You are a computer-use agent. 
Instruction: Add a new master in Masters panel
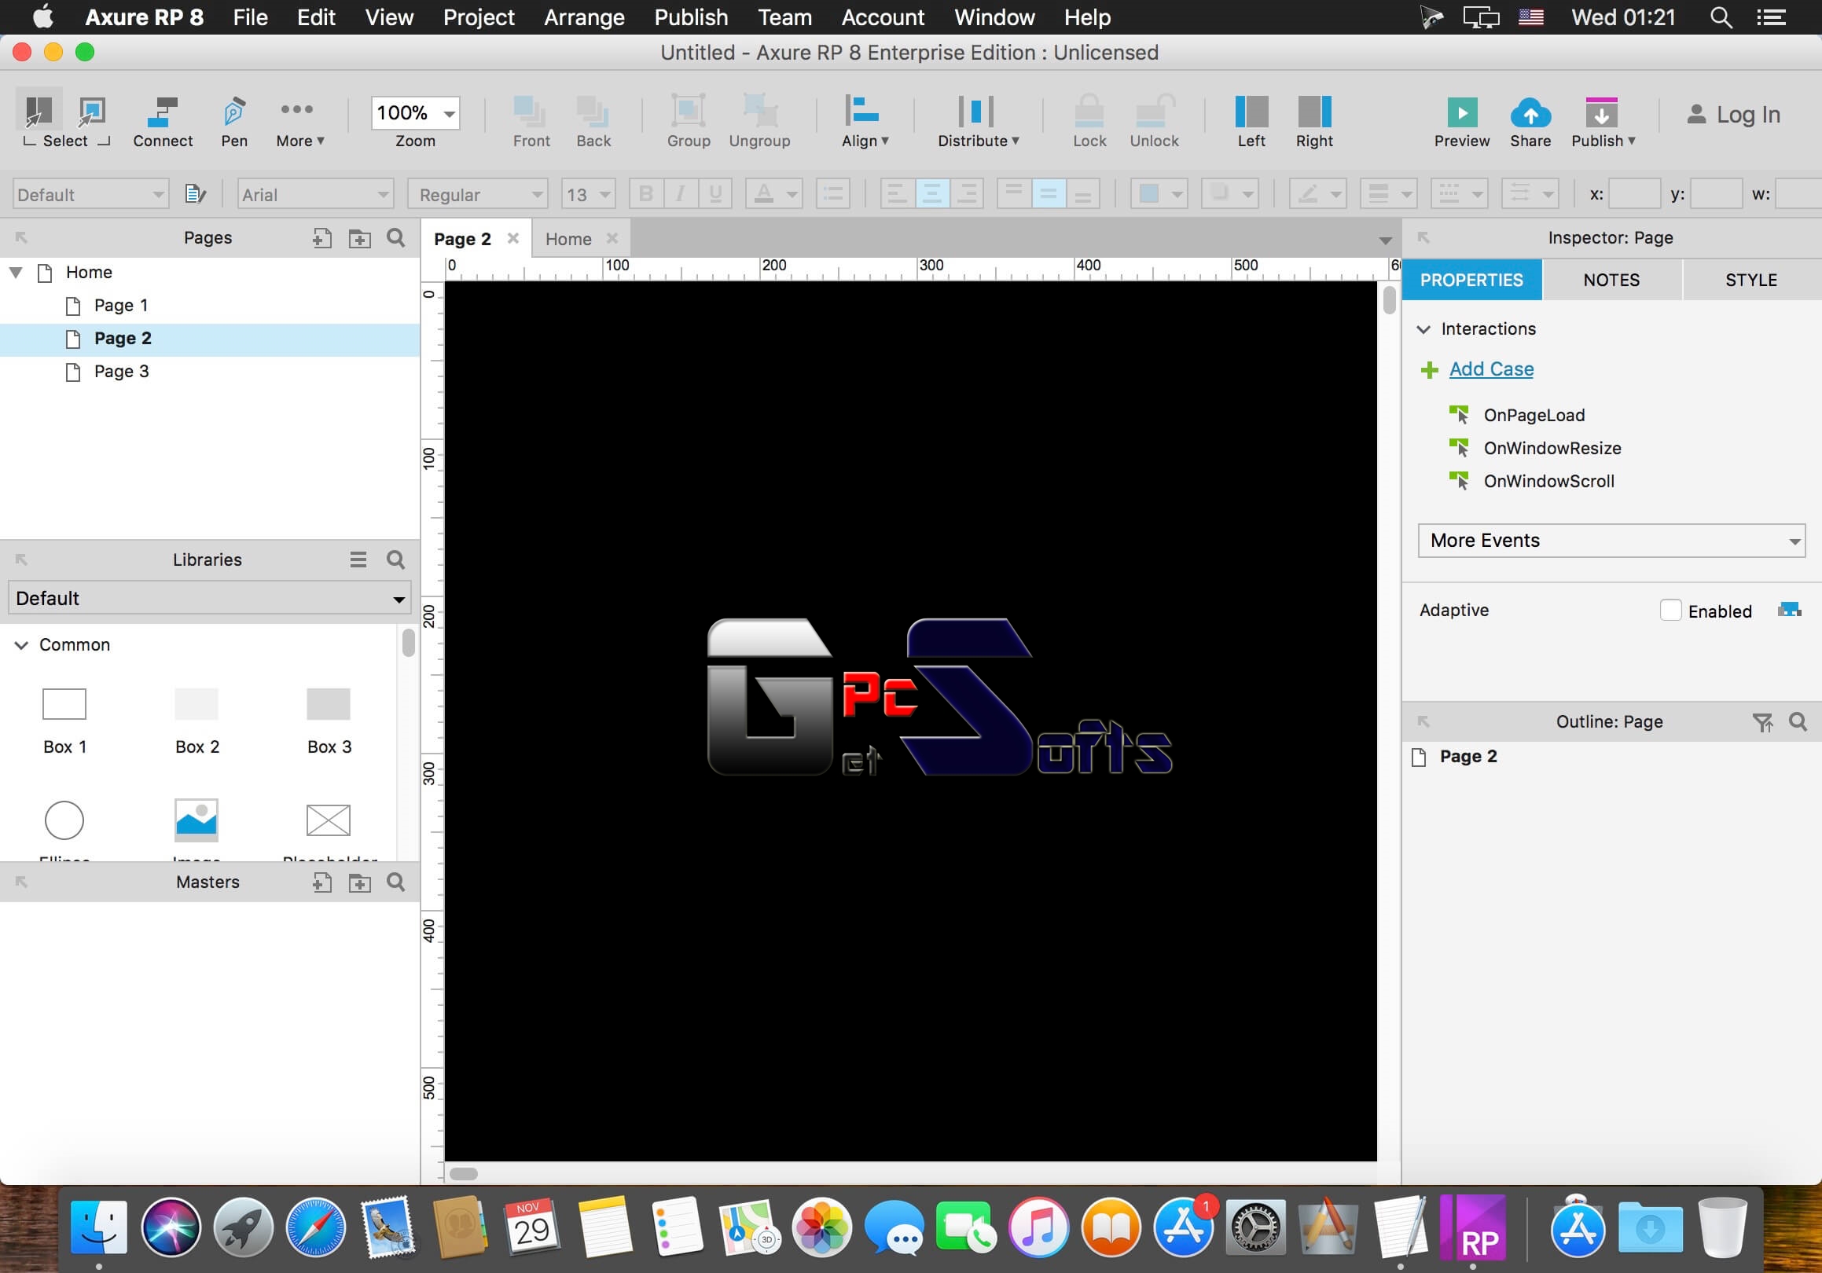[321, 882]
